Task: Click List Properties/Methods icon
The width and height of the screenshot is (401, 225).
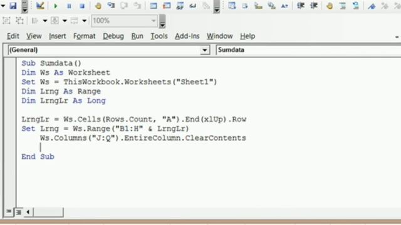Action: tap(232, 6)
